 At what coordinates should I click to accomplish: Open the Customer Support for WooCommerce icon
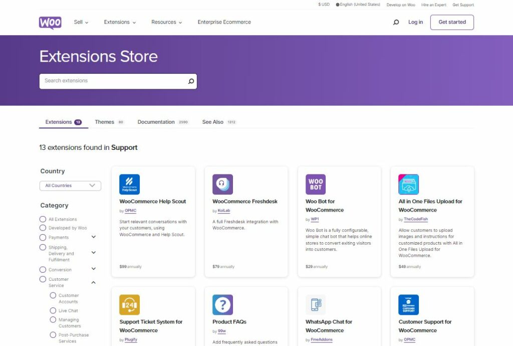point(409,305)
